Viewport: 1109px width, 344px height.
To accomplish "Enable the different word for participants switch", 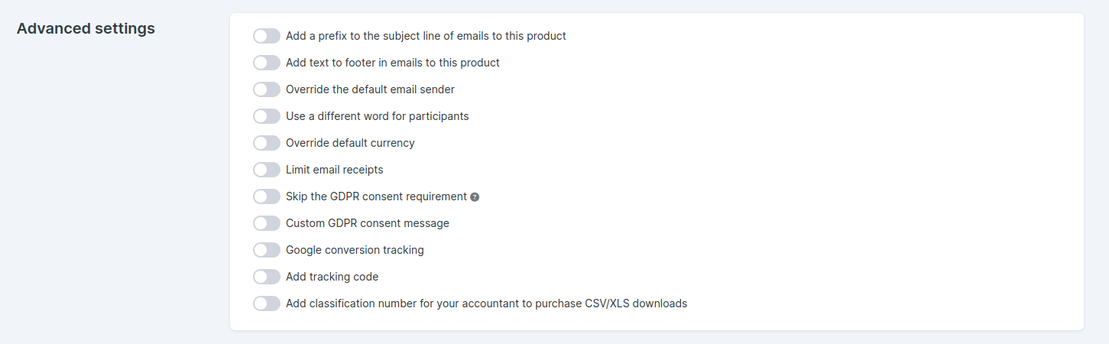I will tap(267, 116).
